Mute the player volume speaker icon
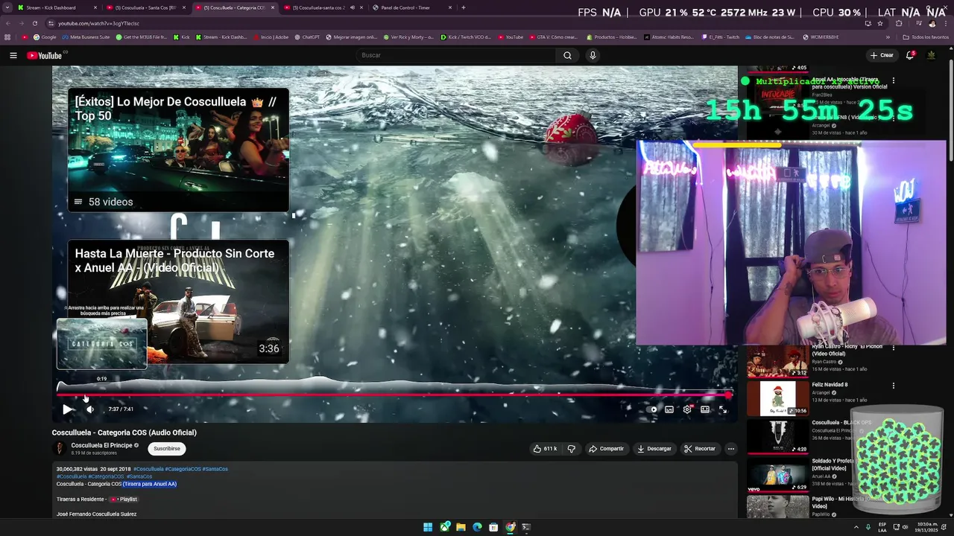The height and width of the screenshot is (536, 954). [x=90, y=409]
